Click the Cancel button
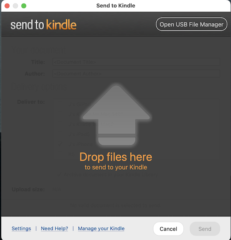The width and height of the screenshot is (231, 240). 169,229
